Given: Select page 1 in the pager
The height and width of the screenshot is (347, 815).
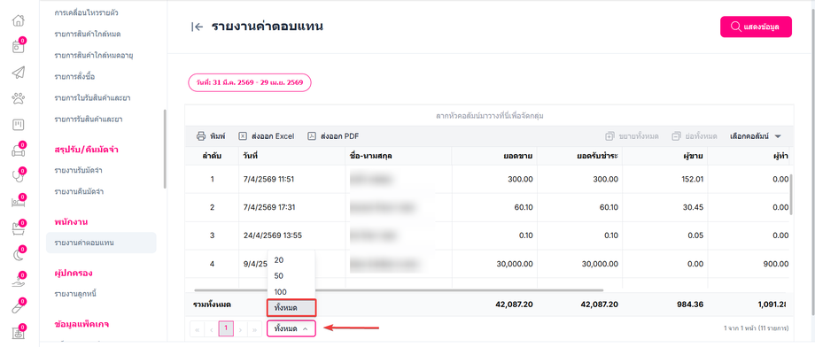Looking at the screenshot, I should (226, 328).
